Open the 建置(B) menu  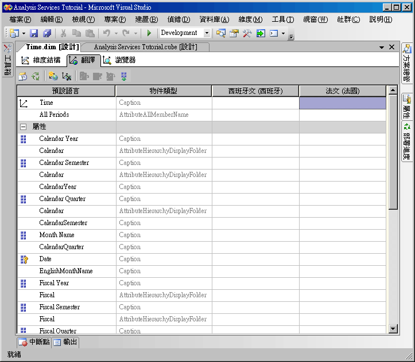(x=146, y=19)
